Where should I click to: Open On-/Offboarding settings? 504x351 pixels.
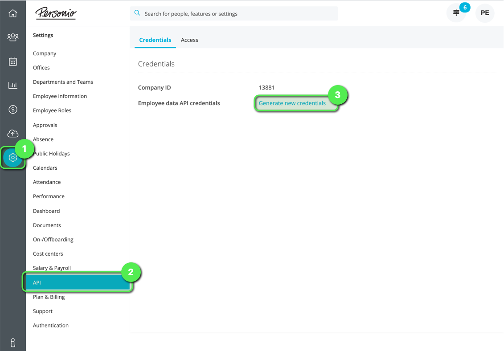[x=53, y=240]
